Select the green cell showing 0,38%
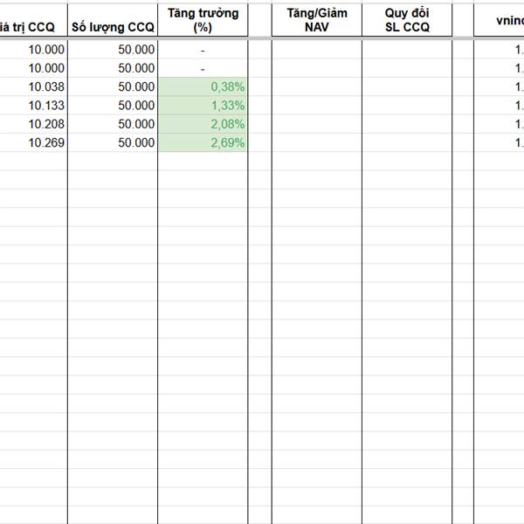 click(x=203, y=86)
